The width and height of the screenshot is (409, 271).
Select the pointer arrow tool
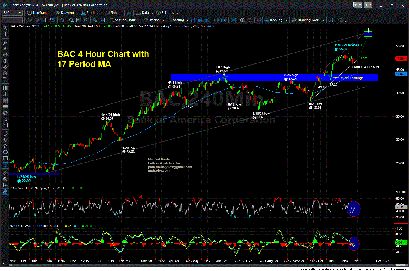click(x=5, y=28)
